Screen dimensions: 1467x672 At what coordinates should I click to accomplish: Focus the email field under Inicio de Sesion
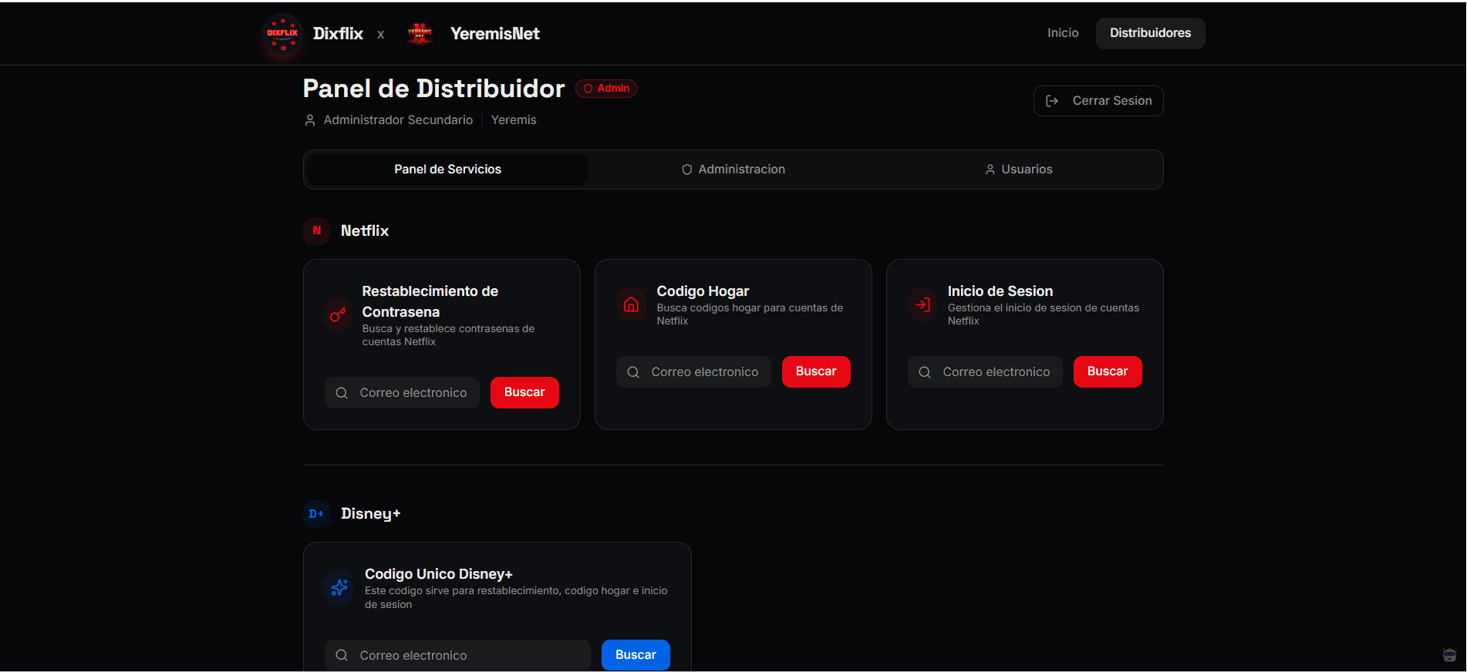996,372
